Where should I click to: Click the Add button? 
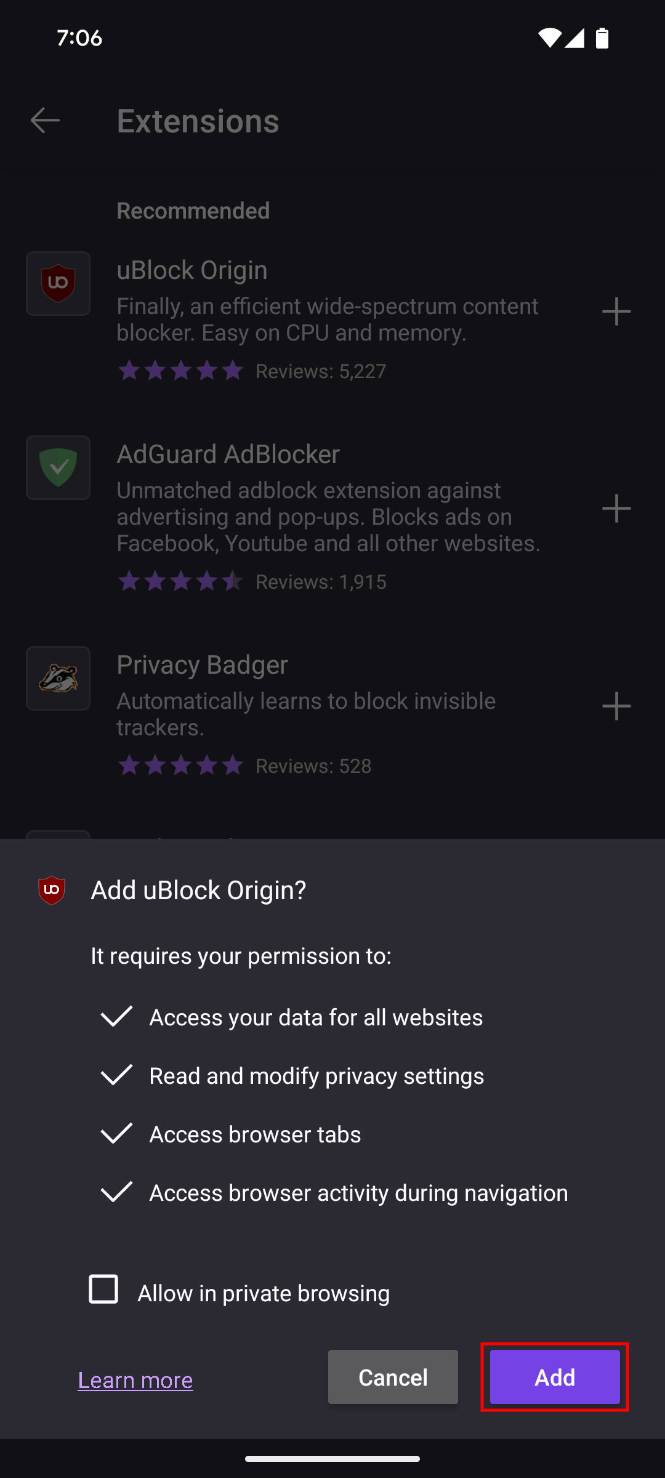[x=555, y=1377]
